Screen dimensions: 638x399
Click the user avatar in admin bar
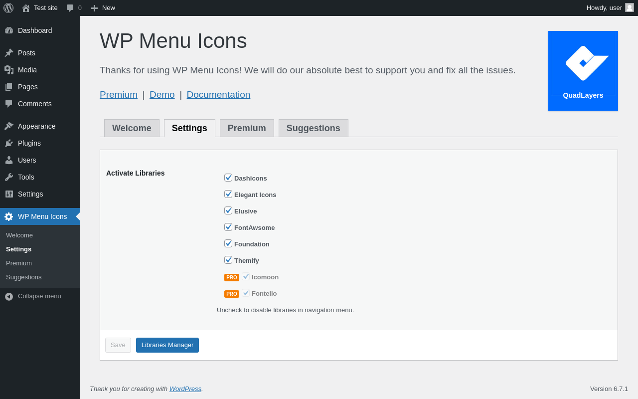point(630,7)
